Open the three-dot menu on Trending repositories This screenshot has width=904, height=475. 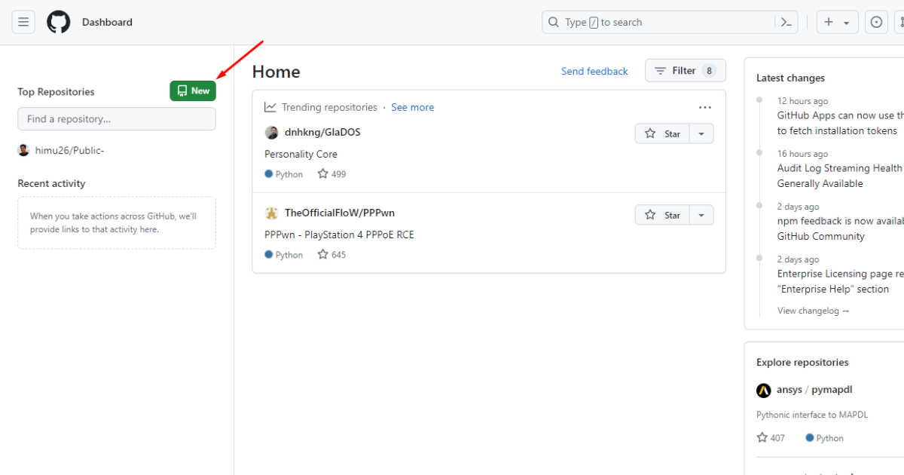705,108
